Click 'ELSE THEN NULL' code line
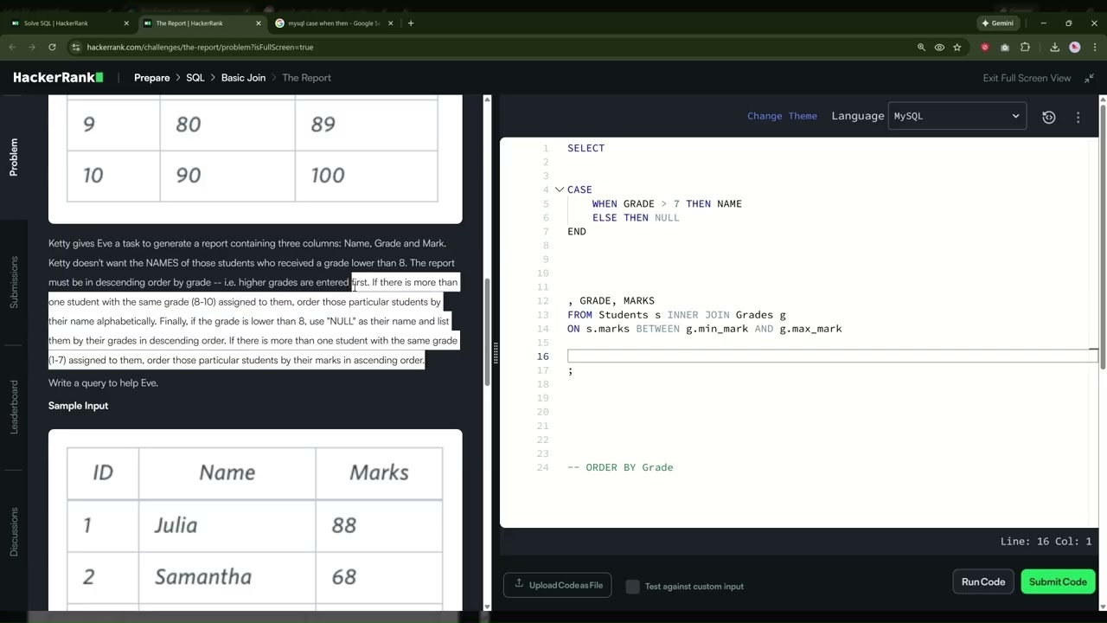This screenshot has height=623, width=1107. click(x=636, y=217)
